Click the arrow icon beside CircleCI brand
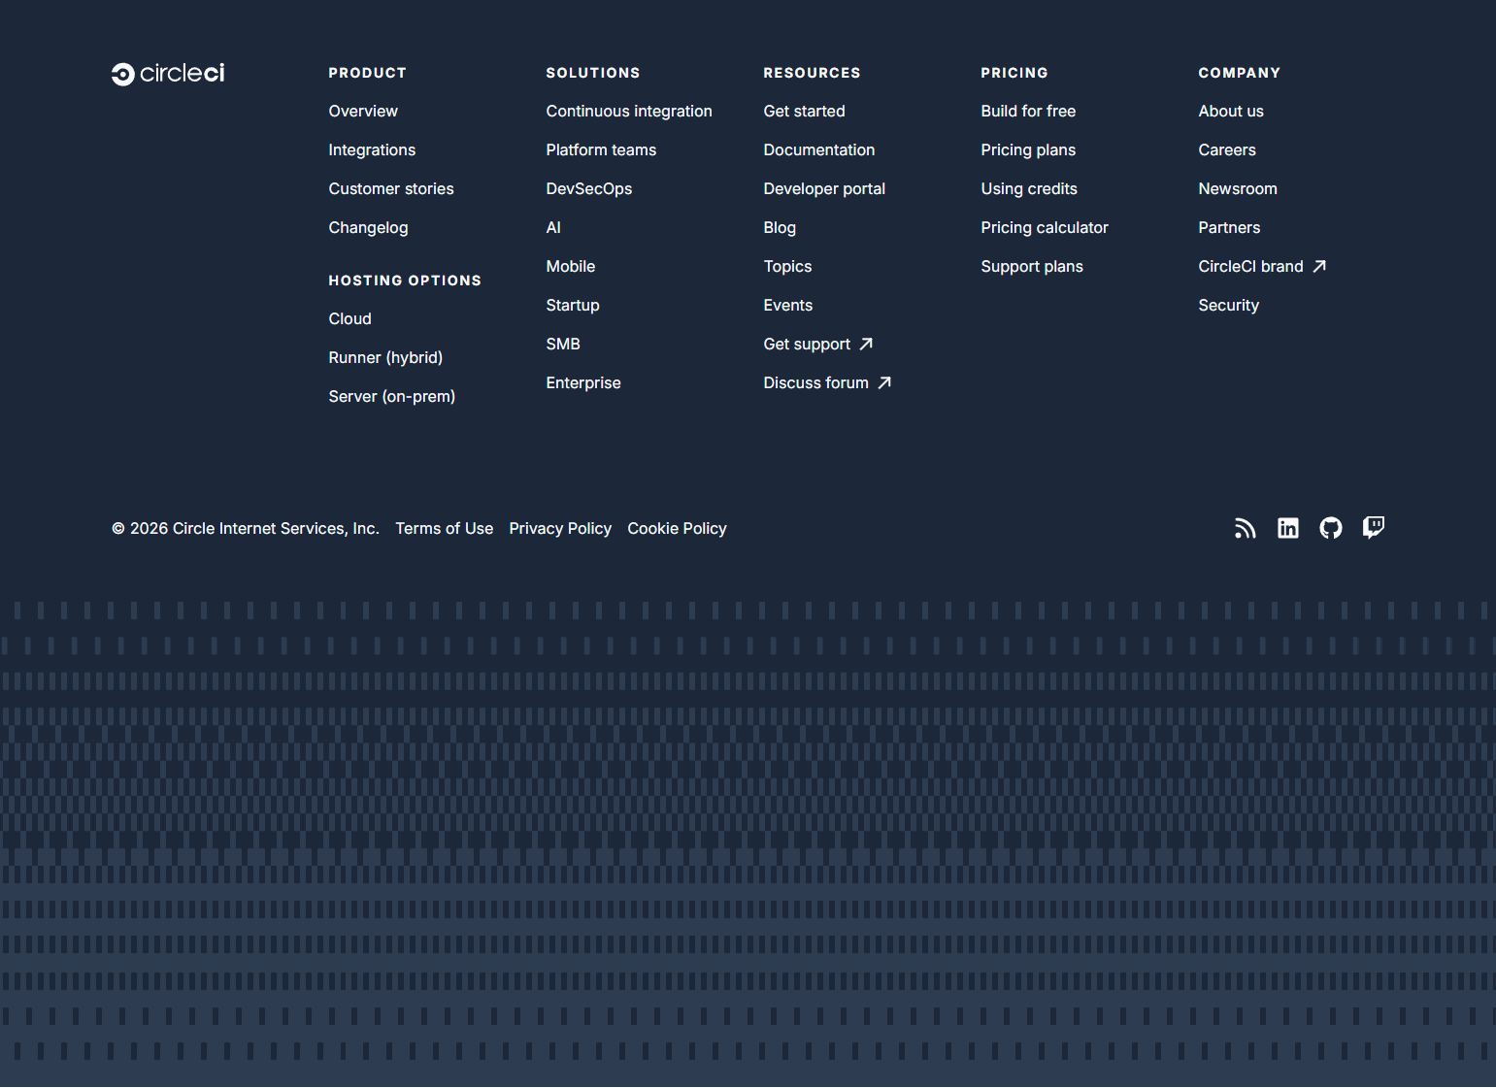The width and height of the screenshot is (1496, 1088). point(1319,266)
